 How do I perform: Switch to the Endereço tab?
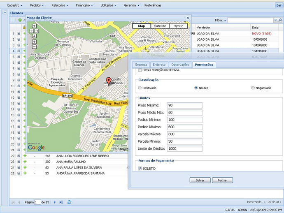pyautogui.click(x=159, y=65)
